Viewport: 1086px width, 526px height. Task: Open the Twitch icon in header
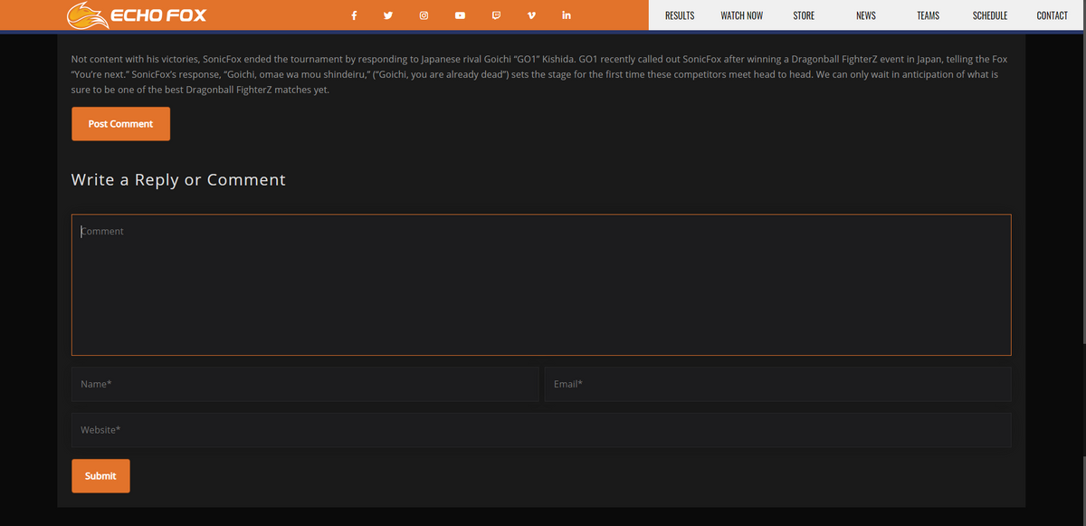(496, 15)
